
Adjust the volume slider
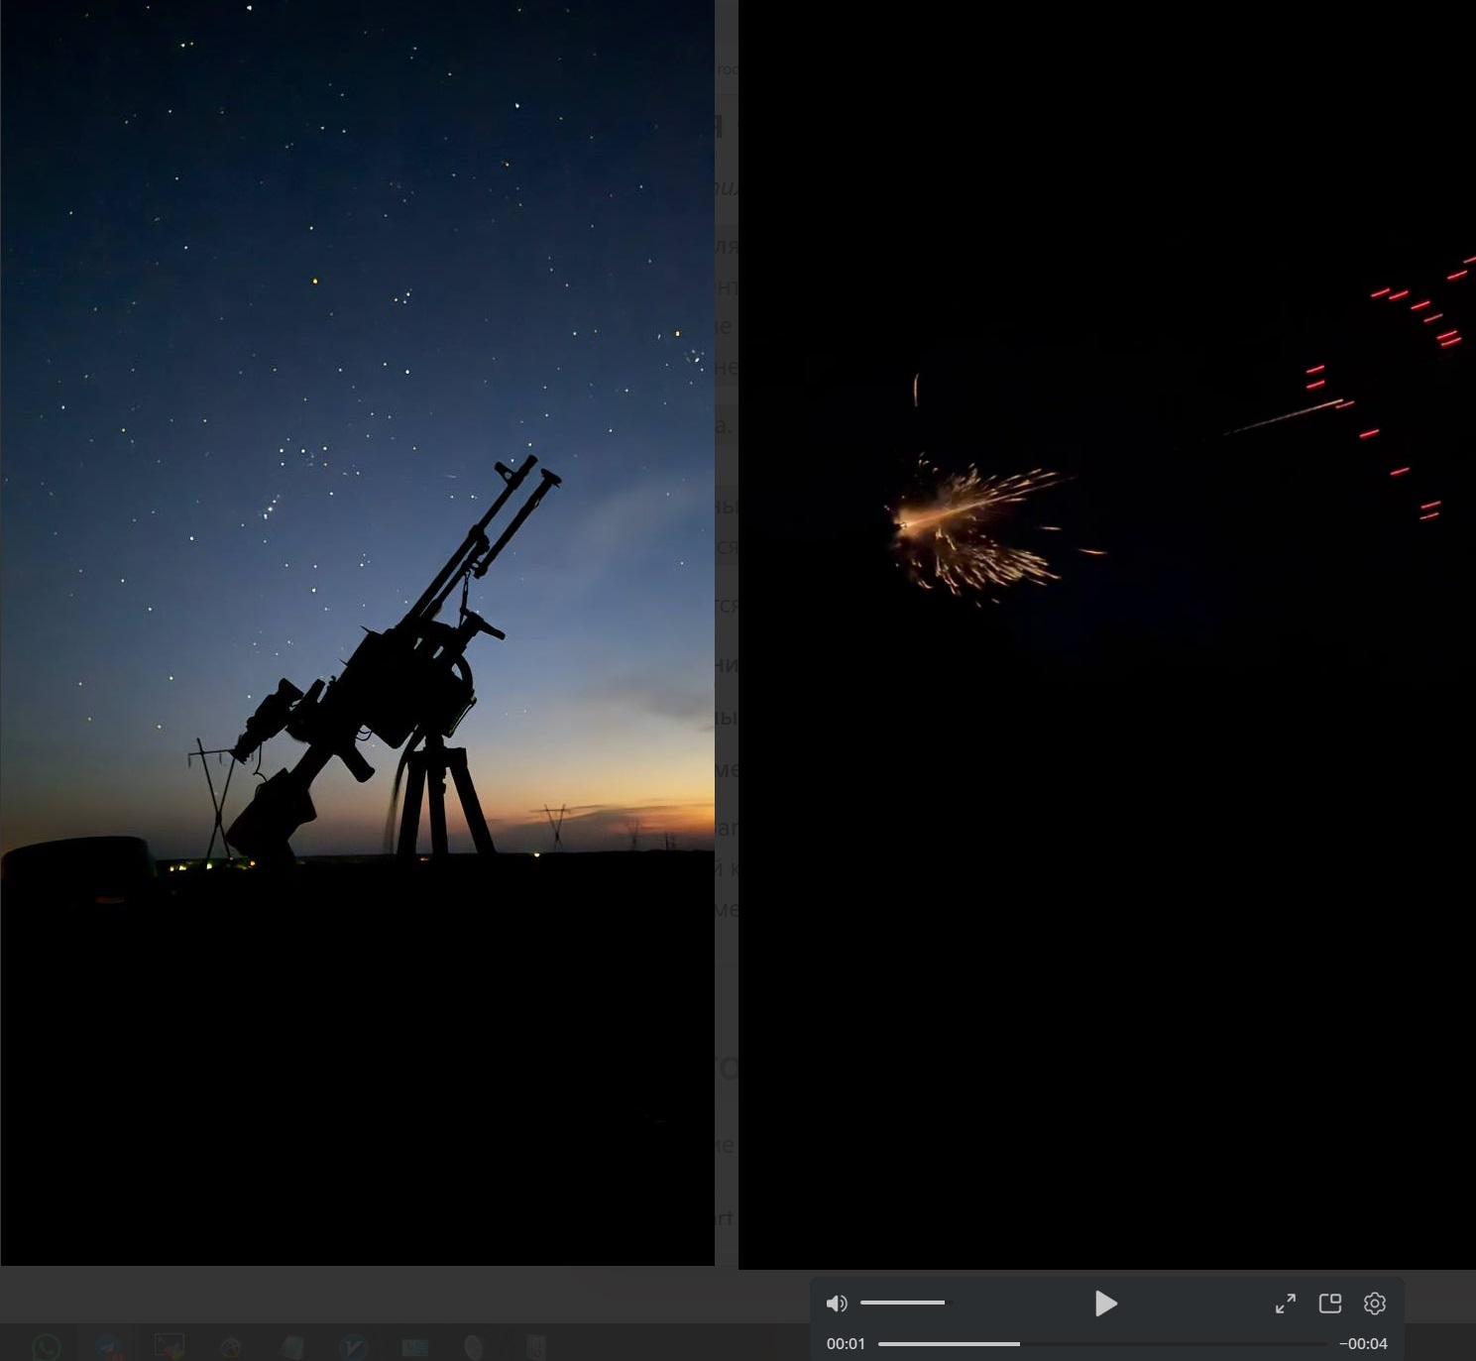[x=902, y=1303]
